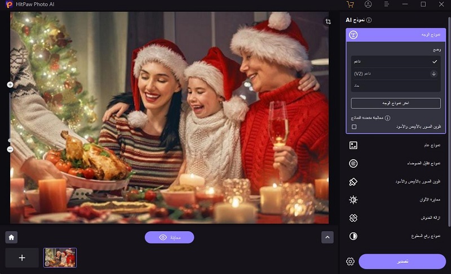Select the ناعم mode option
Screen dimensions: 451x274
tap(395, 61)
